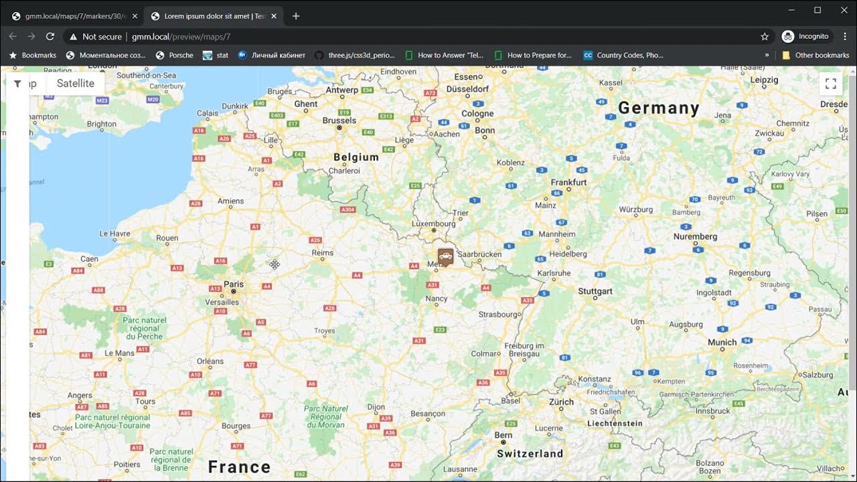This screenshot has height=482, width=857.
Task: Close the Lorem ipsum dolor sit amet tab
Action: [x=273, y=16]
